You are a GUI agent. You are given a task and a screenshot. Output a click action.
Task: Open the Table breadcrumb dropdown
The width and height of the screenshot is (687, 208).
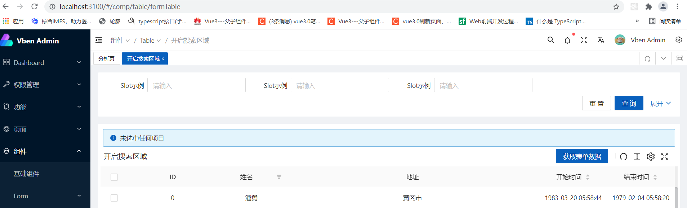150,41
